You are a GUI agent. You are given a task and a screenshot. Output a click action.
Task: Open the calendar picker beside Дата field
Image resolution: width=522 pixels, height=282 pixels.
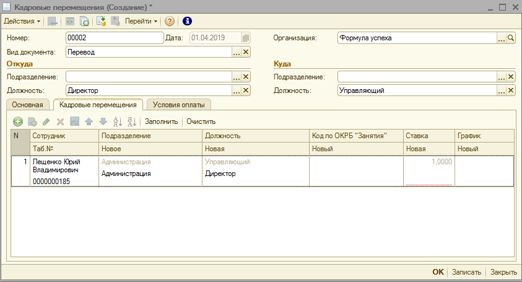coord(246,38)
